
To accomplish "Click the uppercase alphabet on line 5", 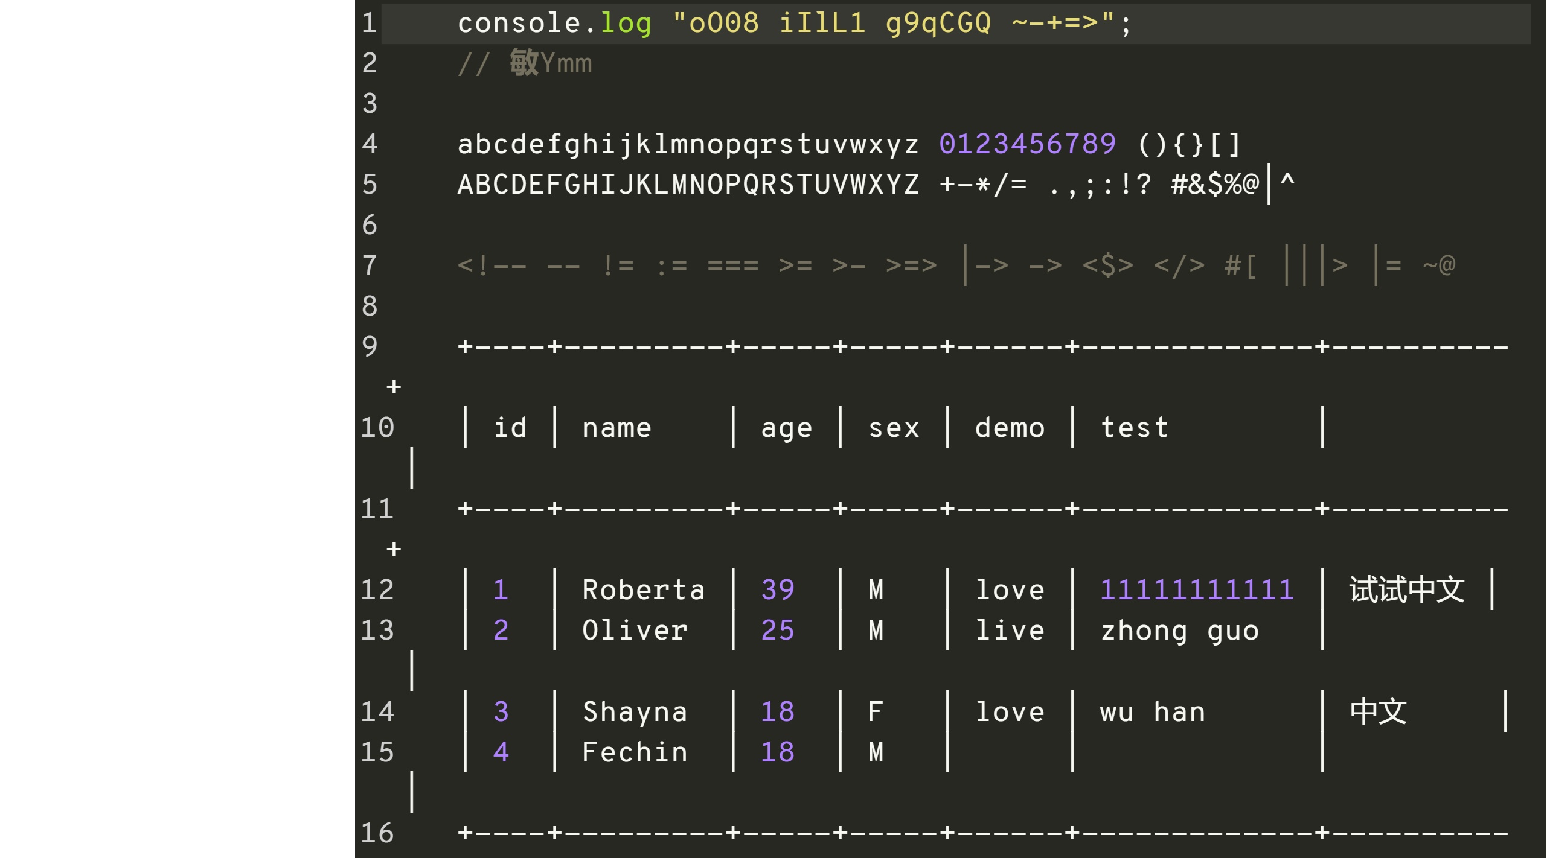I will pyautogui.click(x=688, y=185).
